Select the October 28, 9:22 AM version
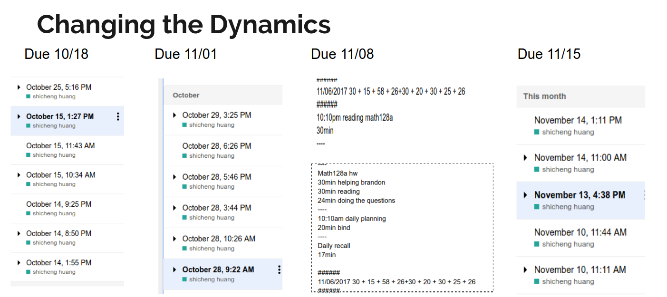 pos(223,274)
